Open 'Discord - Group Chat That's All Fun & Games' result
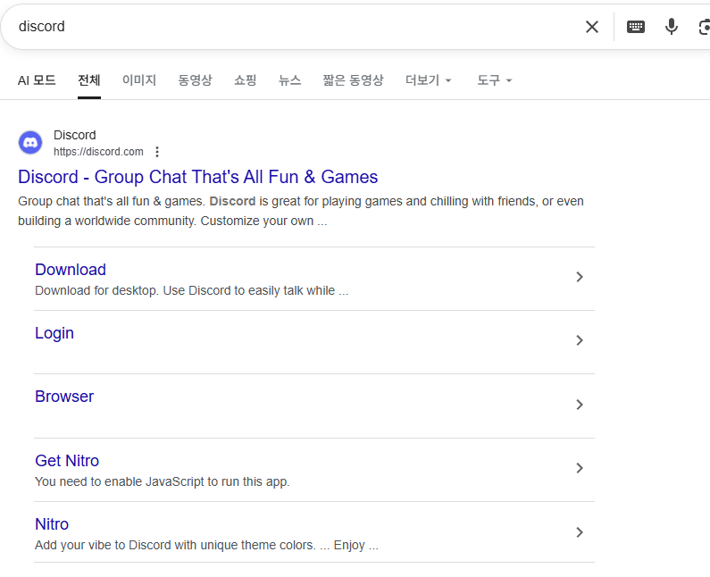This screenshot has width=710, height=577. (198, 177)
